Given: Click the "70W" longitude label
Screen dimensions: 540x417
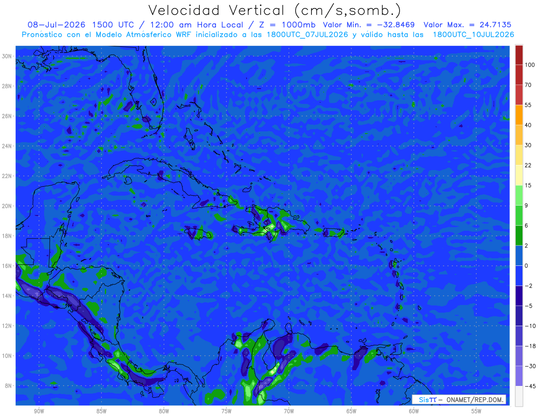Looking at the screenshot, I should 289,411.
